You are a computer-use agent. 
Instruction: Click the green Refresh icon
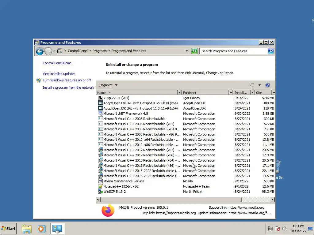tap(194, 51)
